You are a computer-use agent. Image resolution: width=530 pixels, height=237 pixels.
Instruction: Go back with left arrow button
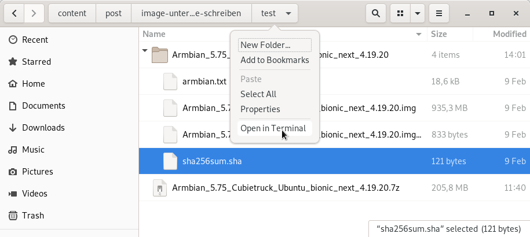pos(14,13)
